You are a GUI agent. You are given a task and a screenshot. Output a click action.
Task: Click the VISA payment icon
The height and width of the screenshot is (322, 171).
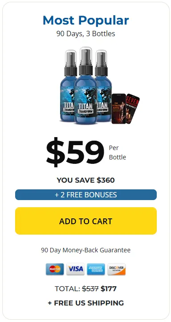75,269
